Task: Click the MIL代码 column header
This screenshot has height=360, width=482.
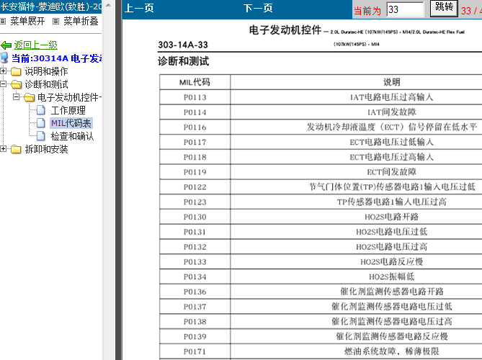Action: click(x=195, y=82)
